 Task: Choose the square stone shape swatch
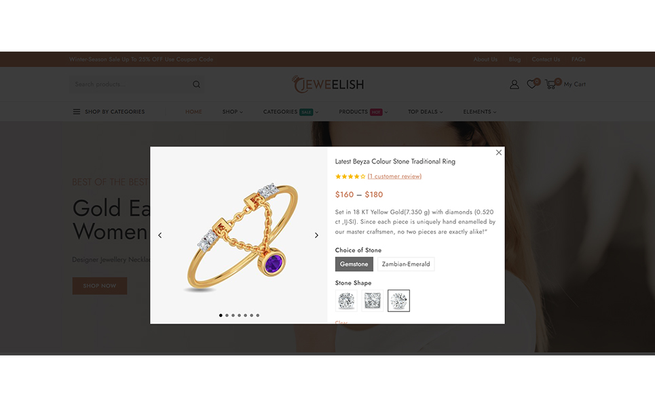372,301
